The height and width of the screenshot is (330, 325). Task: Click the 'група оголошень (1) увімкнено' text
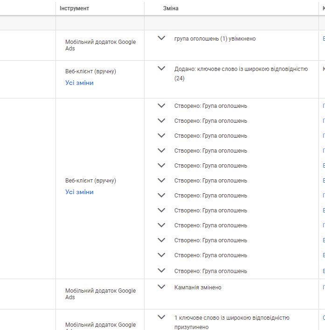point(215,39)
